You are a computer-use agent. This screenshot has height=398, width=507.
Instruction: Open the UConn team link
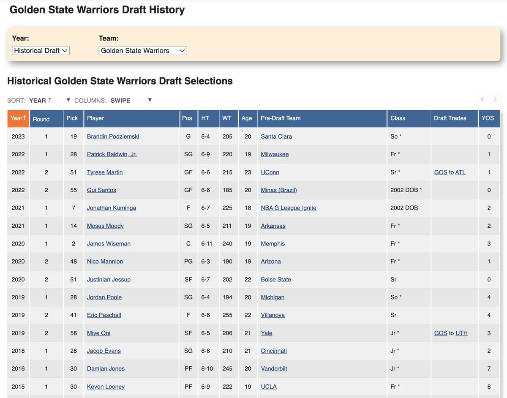tap(270, 172)
